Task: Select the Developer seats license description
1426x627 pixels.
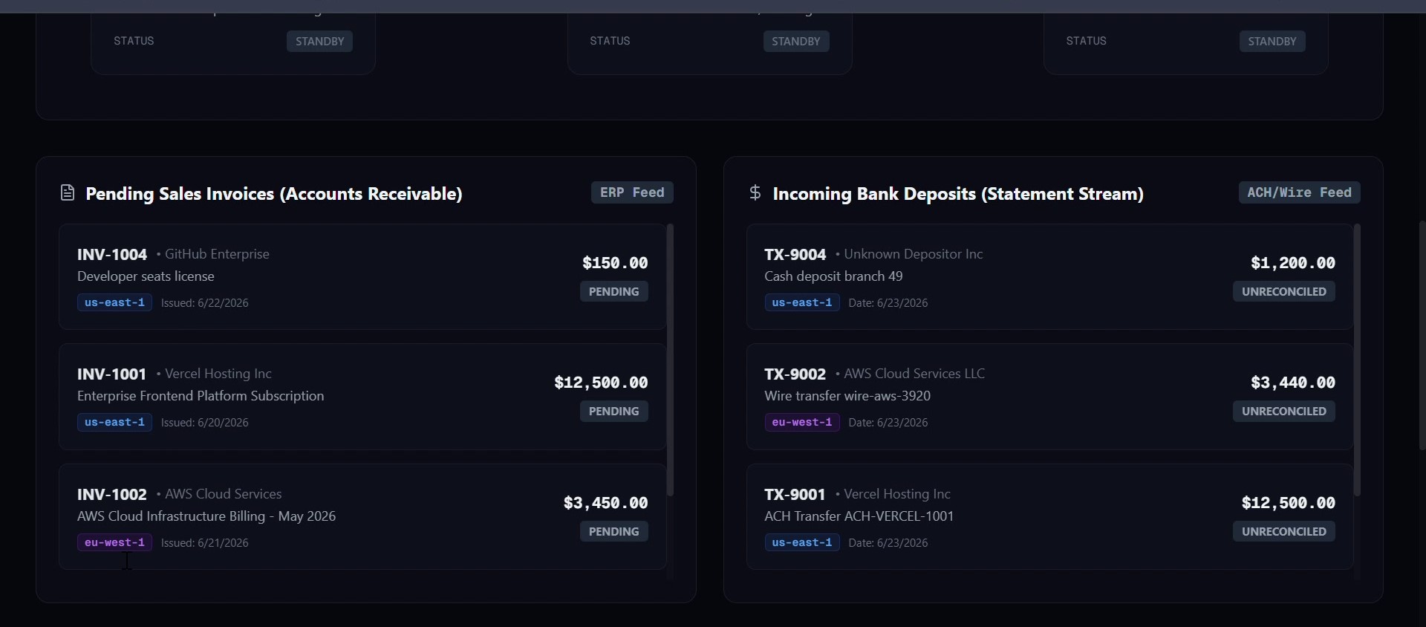Action: (146, 276)
